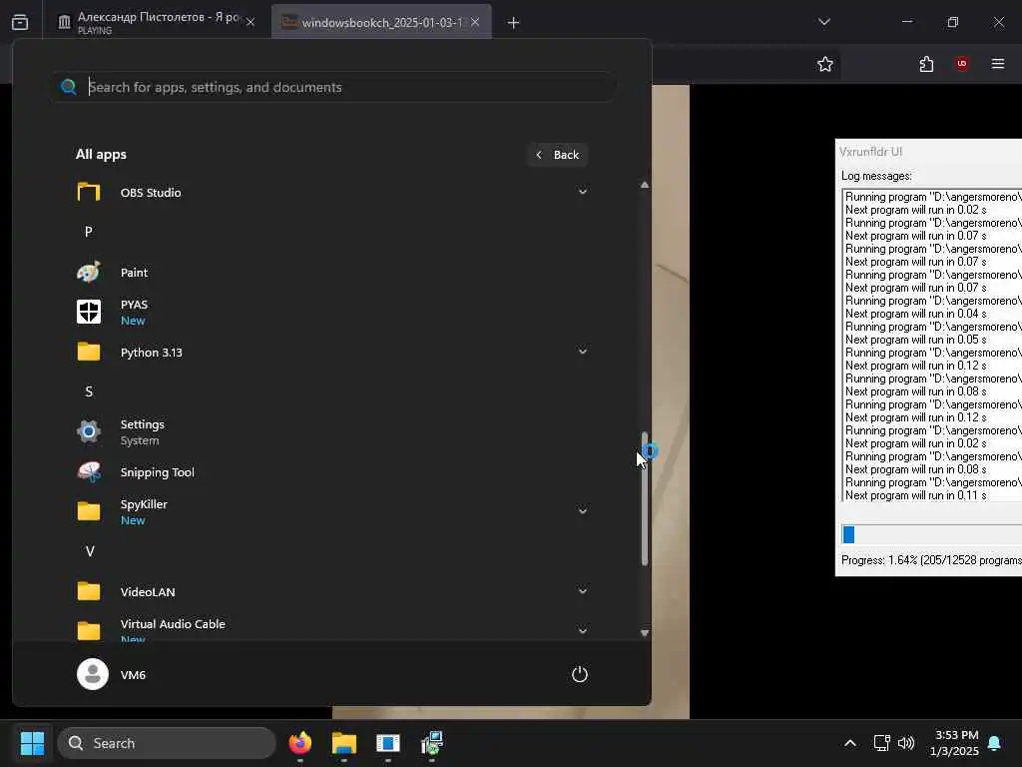
Task: Expand the VideoLAN folder chevron
Action: (583, 591)
